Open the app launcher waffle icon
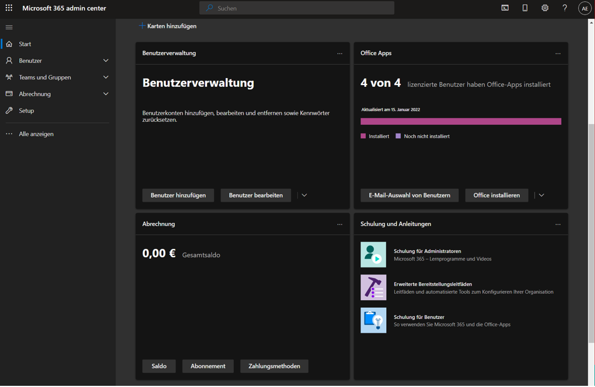This screenshot has width=595, height=387. click(9, 8)
